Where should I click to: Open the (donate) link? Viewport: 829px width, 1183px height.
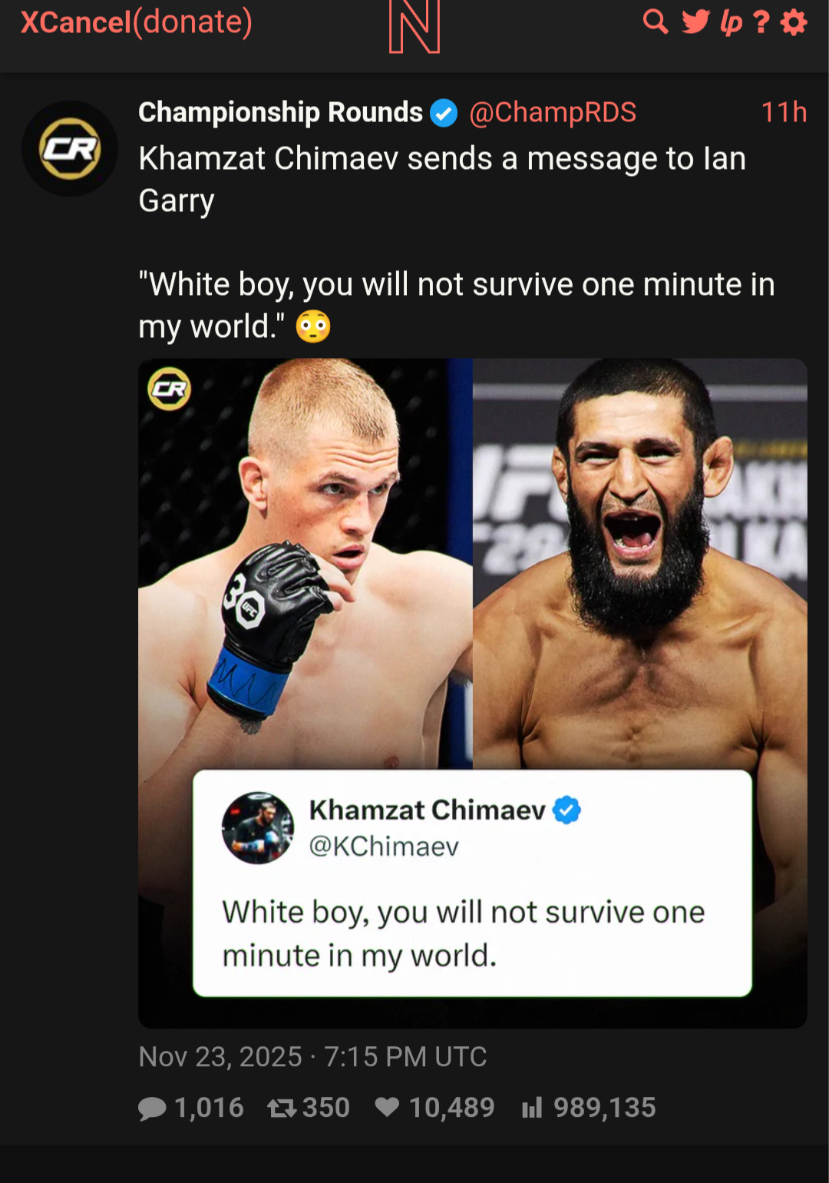tap(193, 22)
